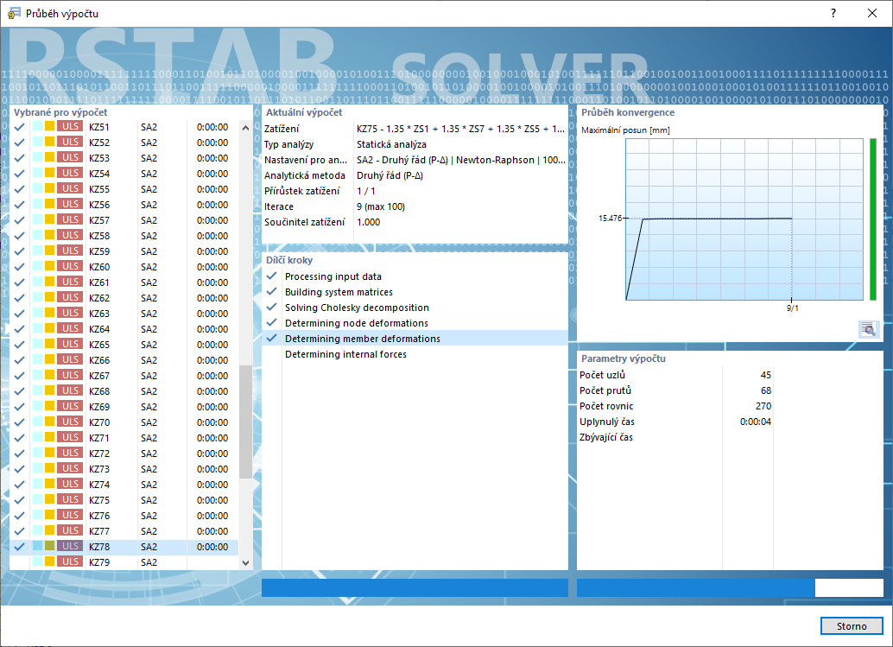Click the 9/1 iteration marker on chart
The image size is (893, 647).
coord(792,308)
